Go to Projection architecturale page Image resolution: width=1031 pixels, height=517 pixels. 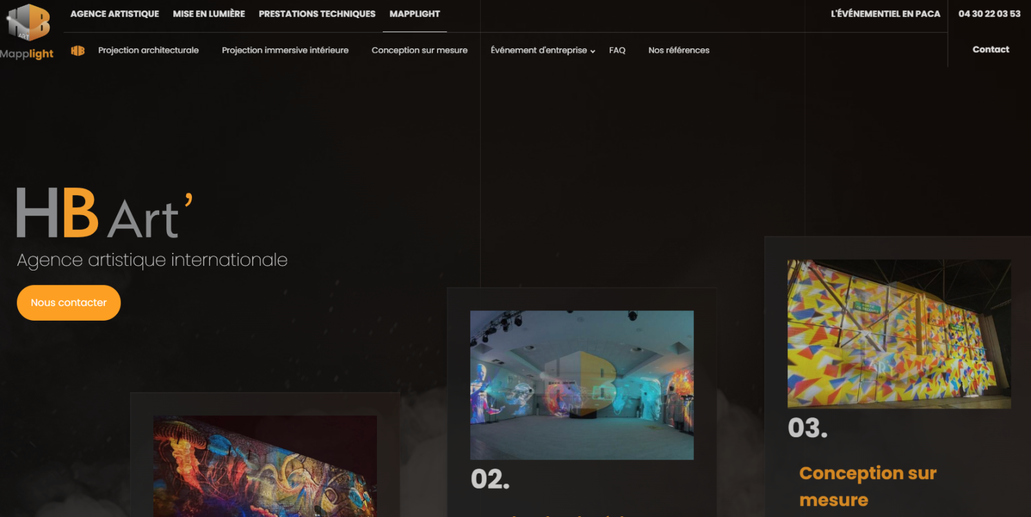coord(148,50)
